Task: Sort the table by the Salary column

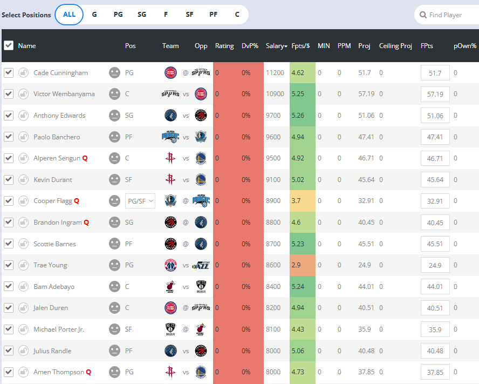Action: (x=276, y=46)
